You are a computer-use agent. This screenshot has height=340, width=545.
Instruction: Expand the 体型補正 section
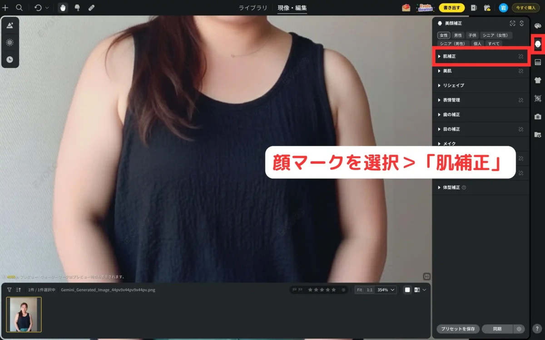pos(481,187)
